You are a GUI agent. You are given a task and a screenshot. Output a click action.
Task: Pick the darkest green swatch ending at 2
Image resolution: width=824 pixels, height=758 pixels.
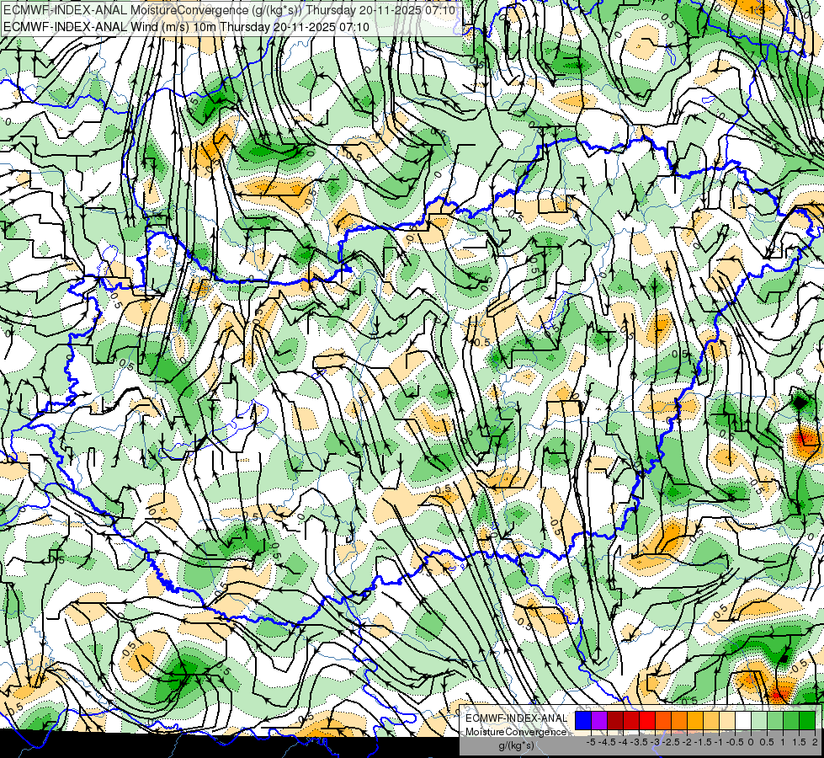807,721
